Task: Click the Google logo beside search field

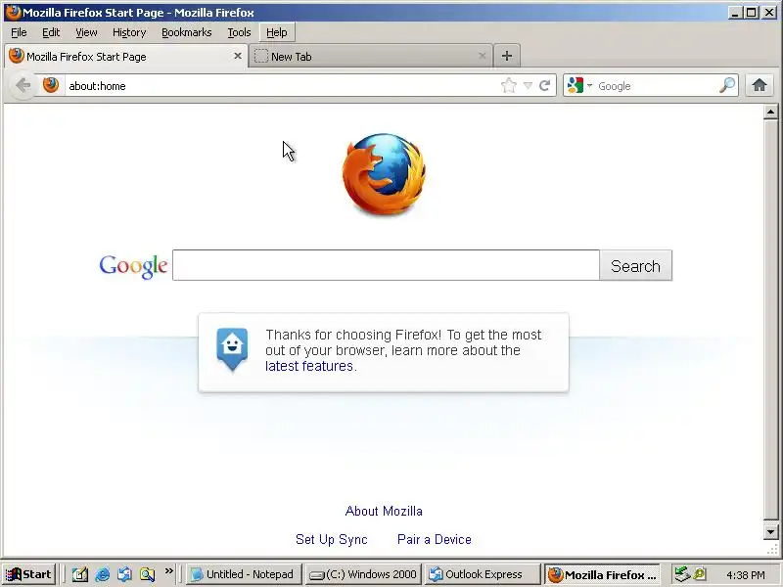Action: 133,266
